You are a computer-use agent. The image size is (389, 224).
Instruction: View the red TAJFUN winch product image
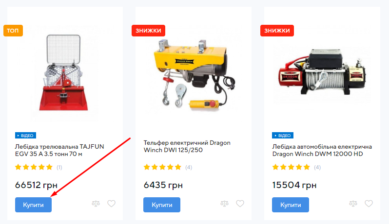pyautogui.click(x=63, y=73)
